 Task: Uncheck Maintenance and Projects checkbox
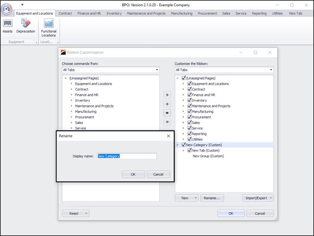tap(189, 106)
